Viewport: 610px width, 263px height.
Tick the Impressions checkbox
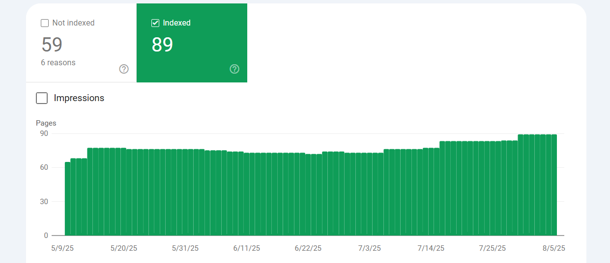point(42,98)
